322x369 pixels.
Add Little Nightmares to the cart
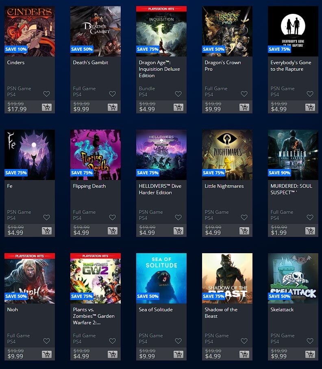coord(244,231)
